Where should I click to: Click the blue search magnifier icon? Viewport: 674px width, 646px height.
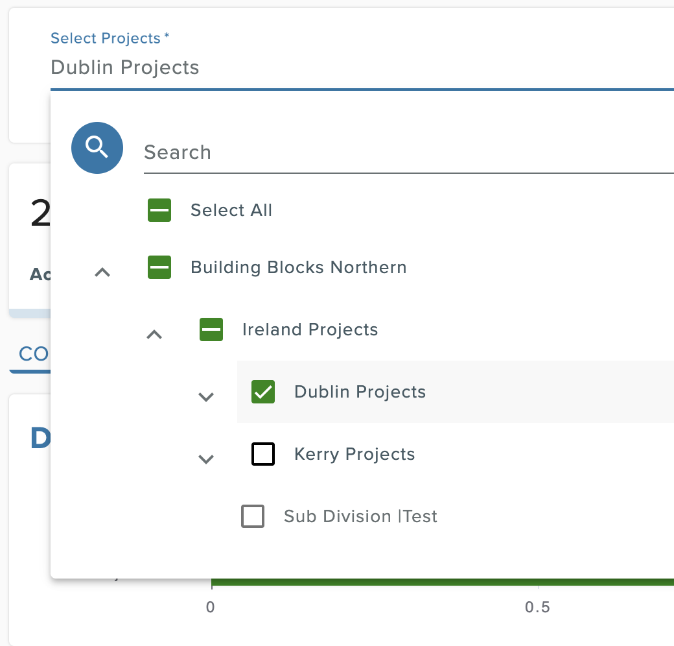(x=97, y=148)
